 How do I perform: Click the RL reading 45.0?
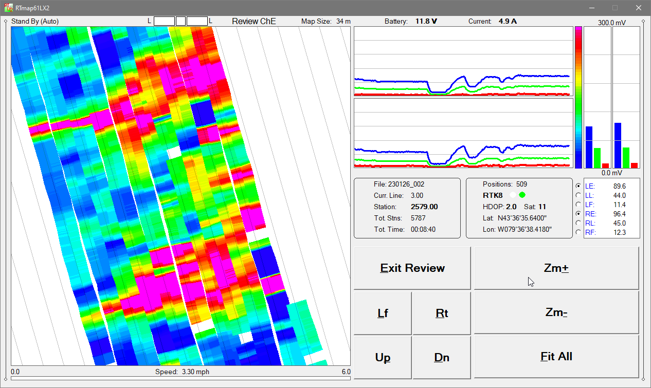[620, 223]
